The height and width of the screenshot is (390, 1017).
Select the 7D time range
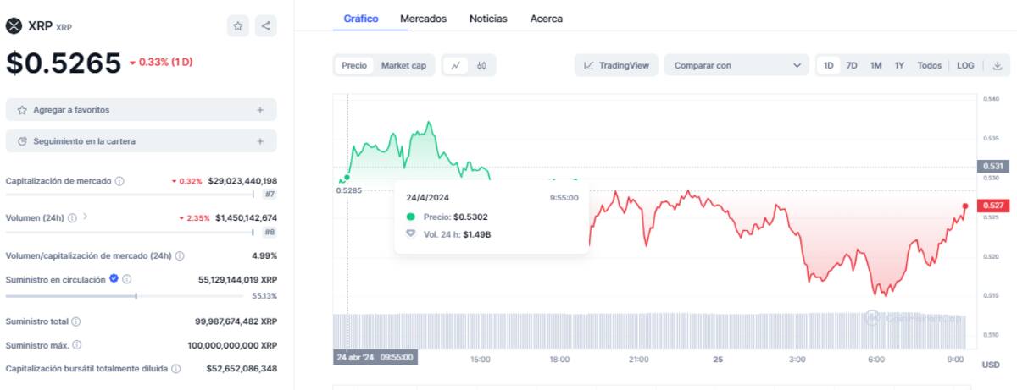pos(852,65)
